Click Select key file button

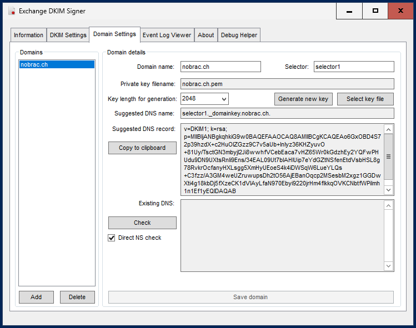365,99
